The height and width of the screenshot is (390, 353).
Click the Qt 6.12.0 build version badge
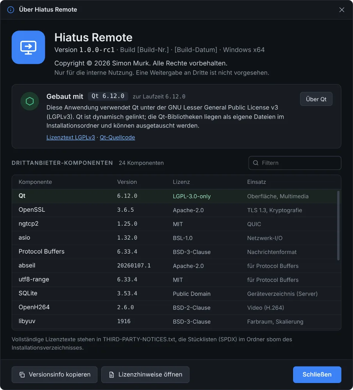(108, 96)
